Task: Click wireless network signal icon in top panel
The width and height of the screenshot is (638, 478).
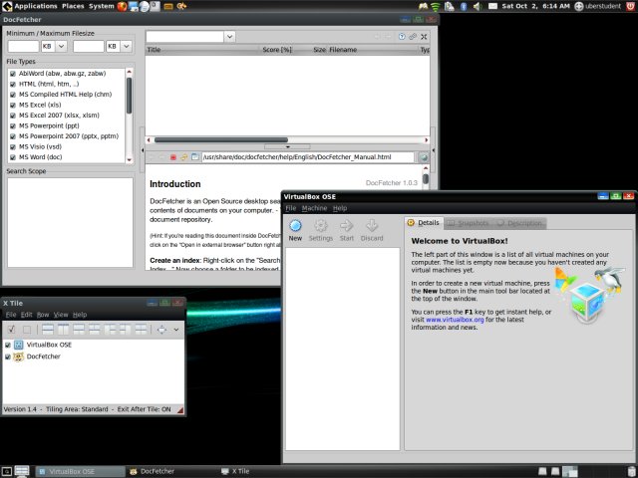Action: pos(436,6)
